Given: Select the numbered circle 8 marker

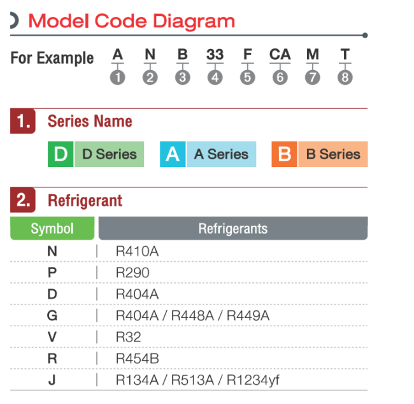Looking at the screenshot, I should 345,78.
